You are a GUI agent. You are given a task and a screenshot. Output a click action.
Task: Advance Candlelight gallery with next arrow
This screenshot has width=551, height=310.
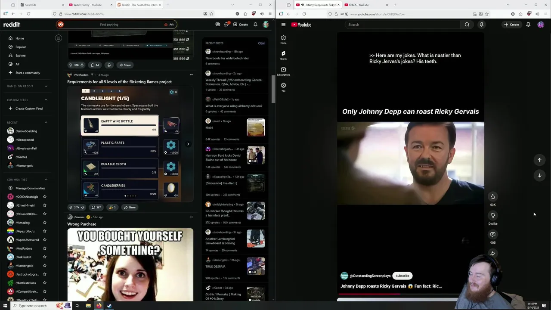(188, 144)
